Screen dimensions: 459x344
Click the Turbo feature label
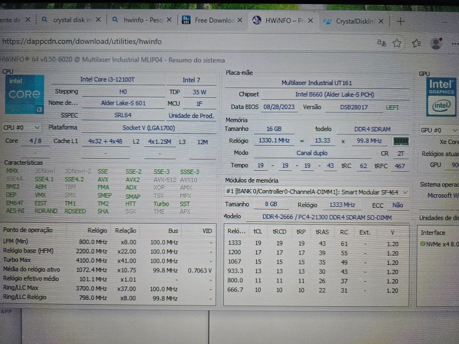[161, 204]
